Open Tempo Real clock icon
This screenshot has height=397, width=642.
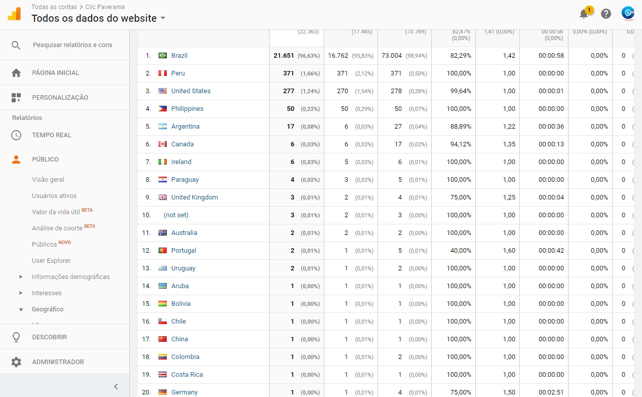pos(16,135)
